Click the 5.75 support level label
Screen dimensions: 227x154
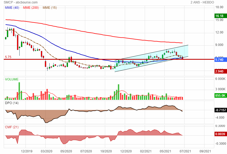click(x=8, y=57)
